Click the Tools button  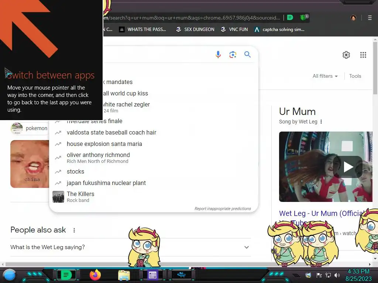click(355, 76)
